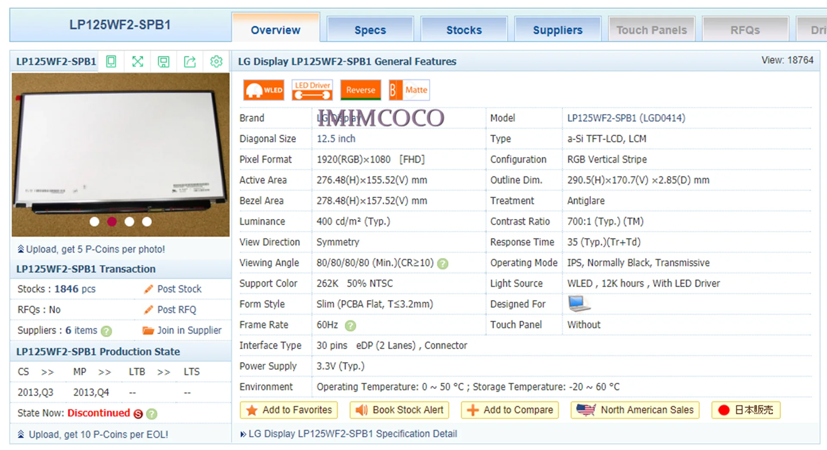Click speaker icon on Book Stock Alert
Viewport: 827px width, 450px height.
[x=361, y=410]
